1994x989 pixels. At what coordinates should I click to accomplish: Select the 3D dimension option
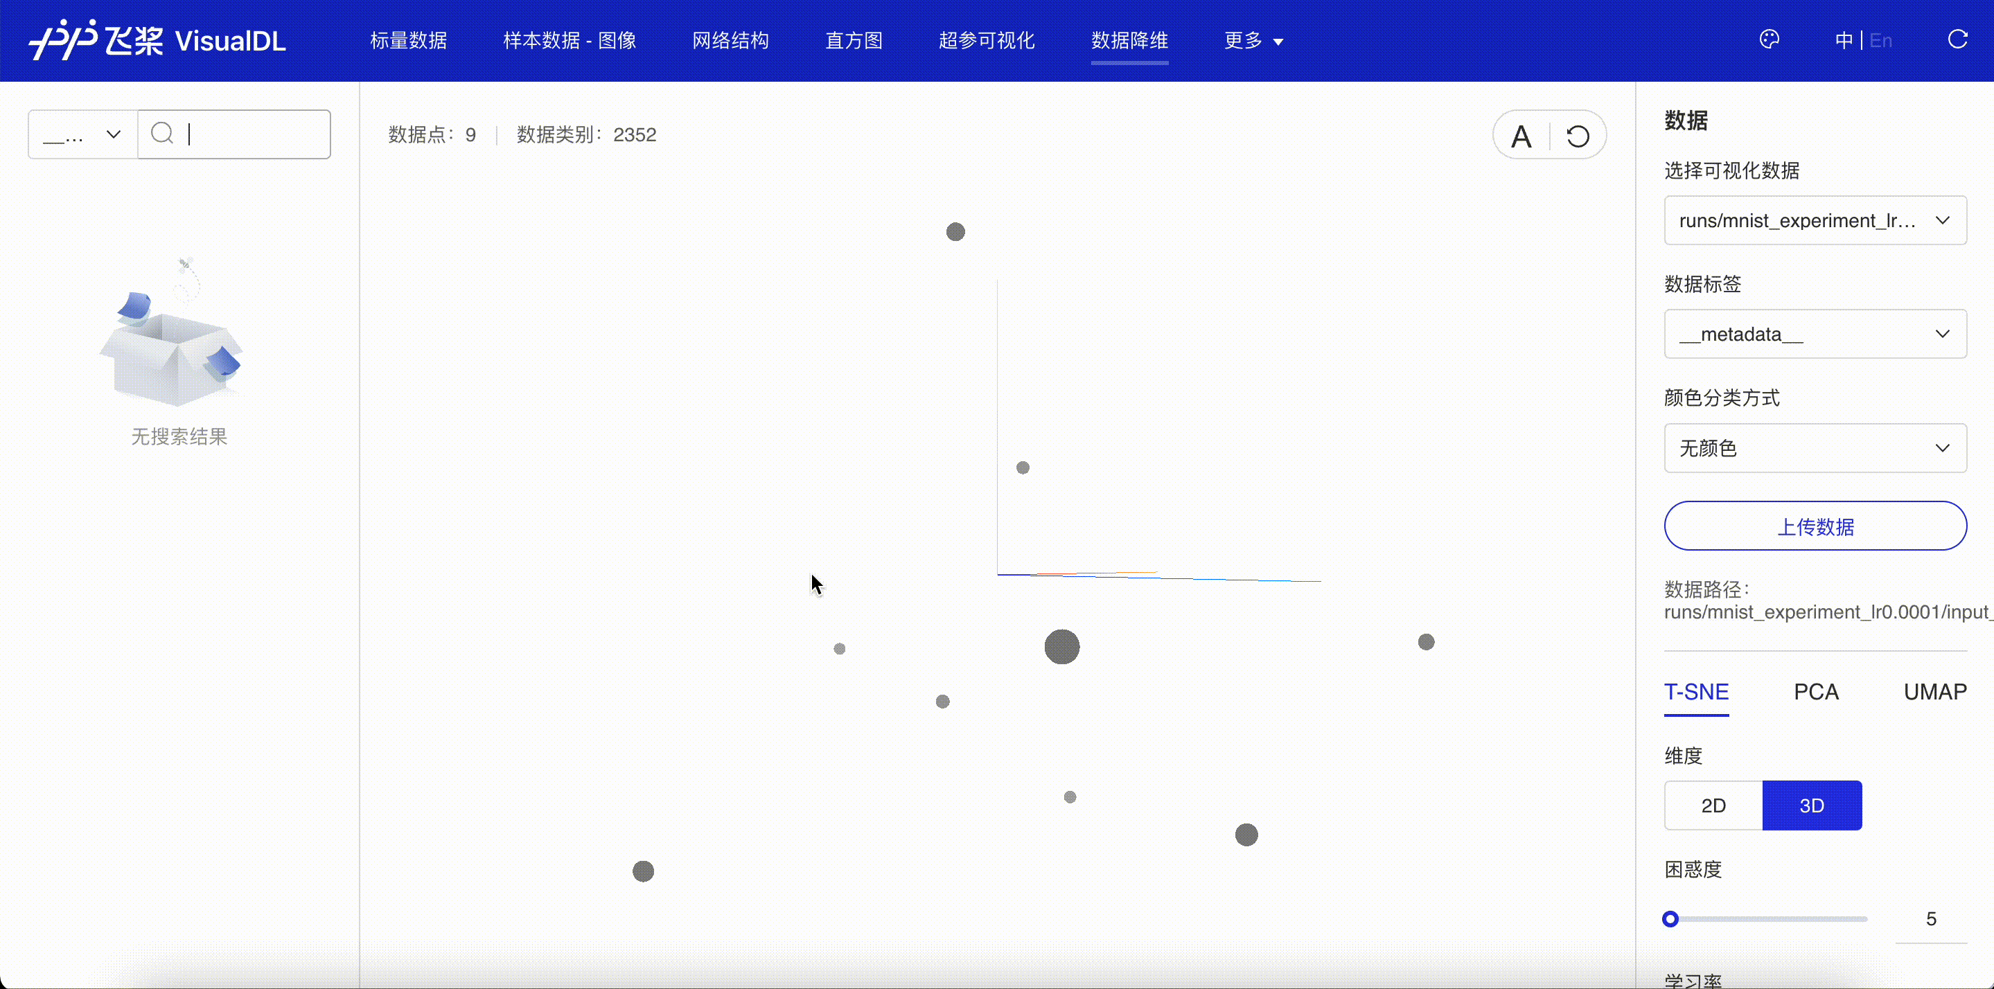[x=1811, y=805]
